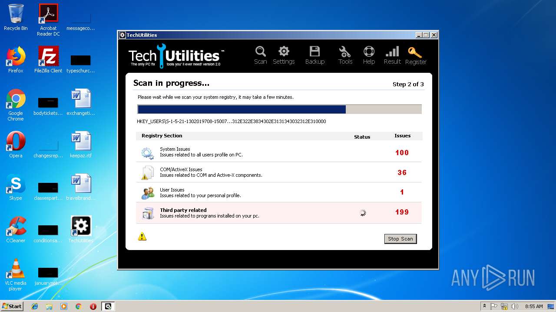The image size is (556, 312).
Task: Open Recycle Bin on desktop
Action: 16,17
